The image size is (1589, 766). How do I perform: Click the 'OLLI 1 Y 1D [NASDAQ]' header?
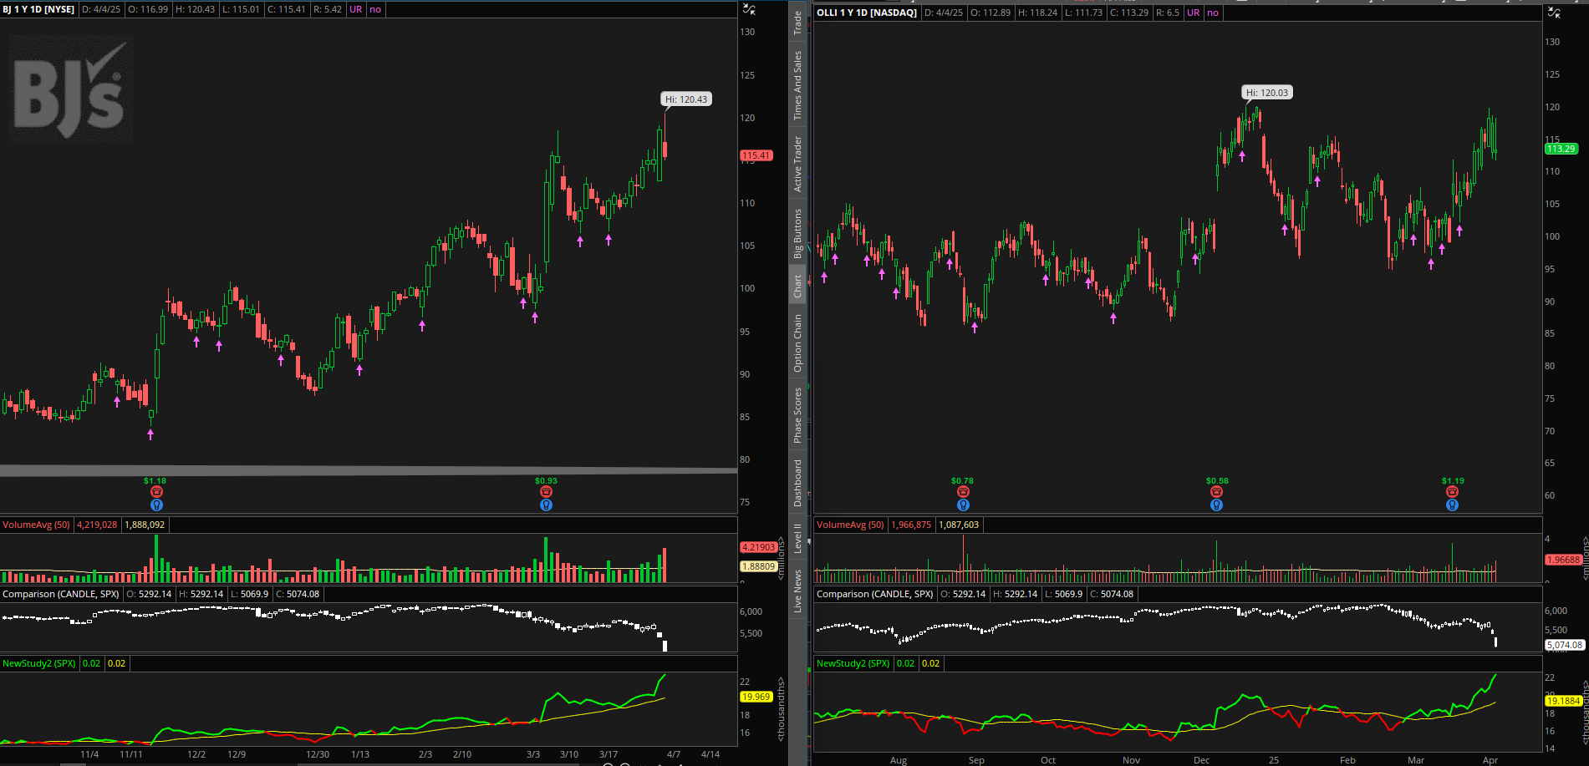867,13
